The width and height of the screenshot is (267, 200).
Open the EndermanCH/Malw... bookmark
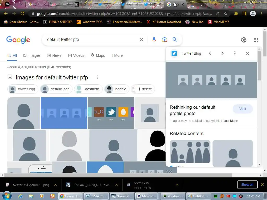124,22
